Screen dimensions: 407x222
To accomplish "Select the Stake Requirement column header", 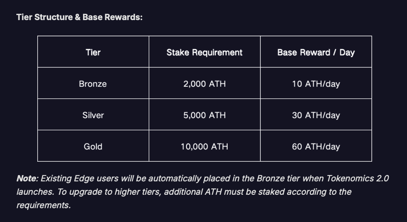I will tap(205, 52).
